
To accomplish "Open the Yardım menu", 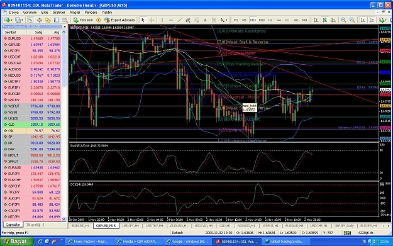I will point(107,13).
